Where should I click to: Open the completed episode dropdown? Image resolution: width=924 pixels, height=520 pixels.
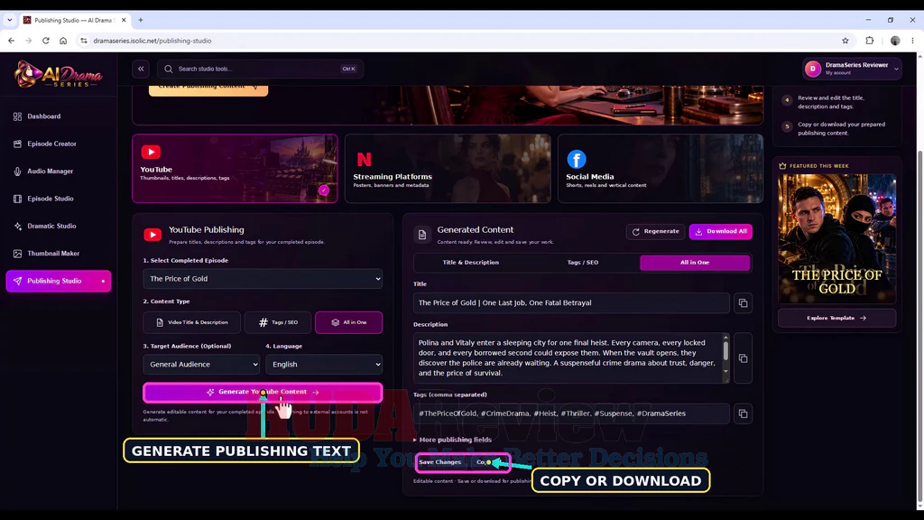[263, 279]
